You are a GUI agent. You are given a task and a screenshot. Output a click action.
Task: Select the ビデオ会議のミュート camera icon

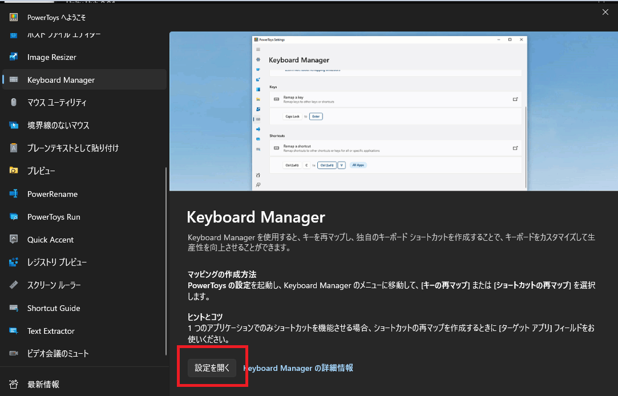tap(13, 353)
